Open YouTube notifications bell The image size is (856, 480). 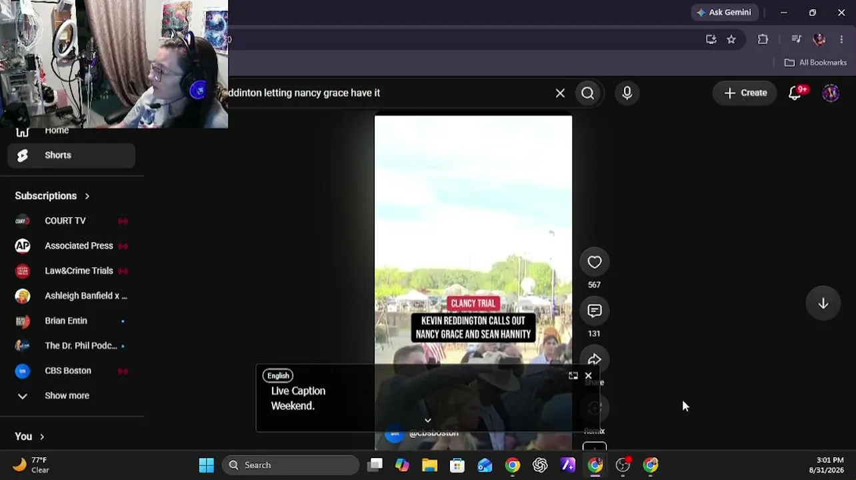(x=795, y=93)
